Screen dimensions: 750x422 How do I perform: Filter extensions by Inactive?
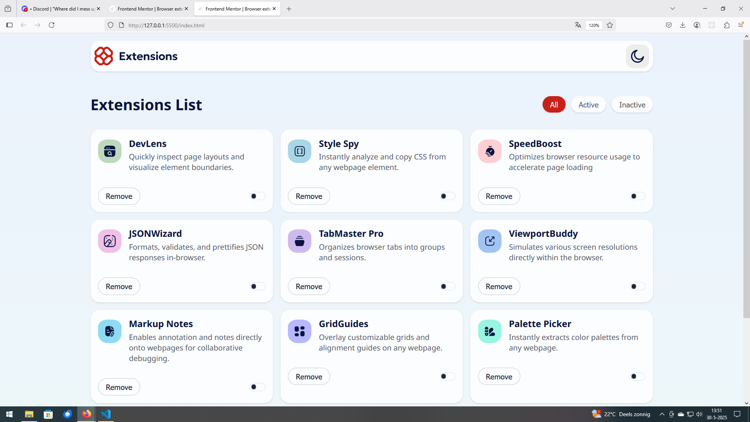tap(632, 105)
